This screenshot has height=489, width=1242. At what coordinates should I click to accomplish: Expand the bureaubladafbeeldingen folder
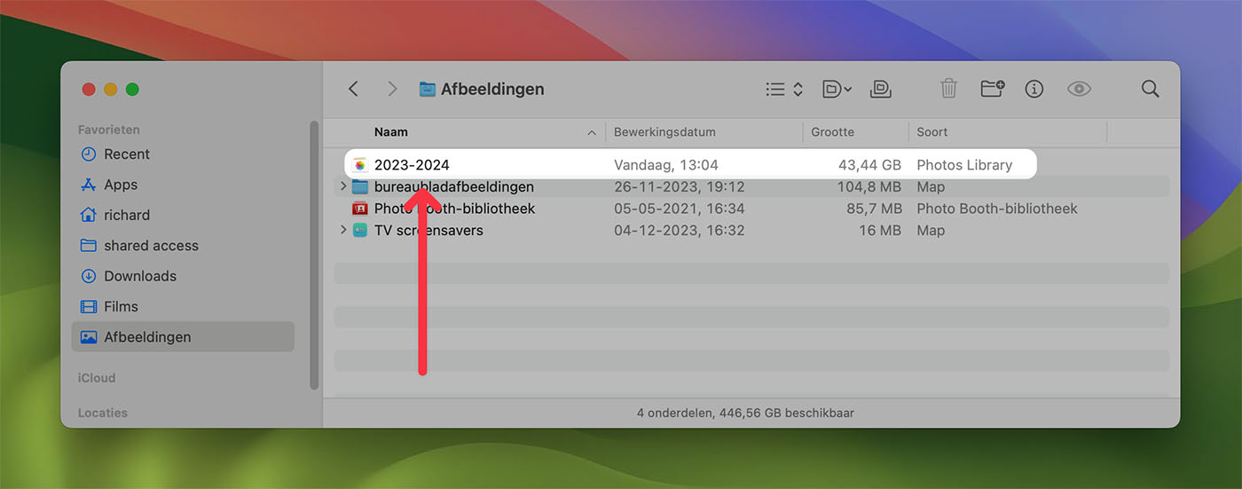tap(343, 187)
